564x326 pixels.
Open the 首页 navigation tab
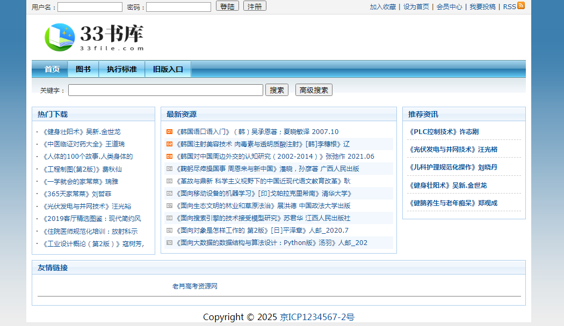(x=52, y=69)
